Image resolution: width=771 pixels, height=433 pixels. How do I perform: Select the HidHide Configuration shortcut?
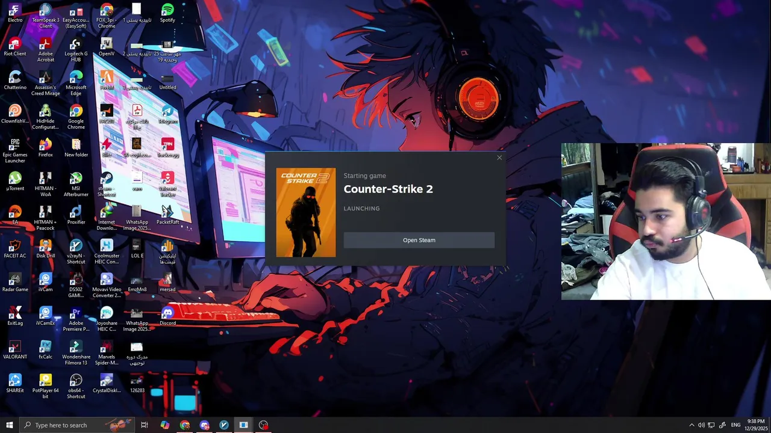click(x=45, y=117)
